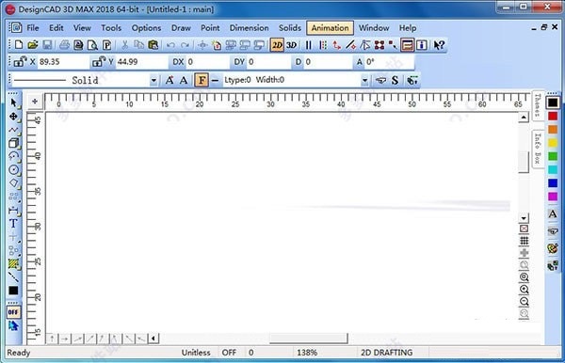The image size is (565, 363).
Task: Print the drawing
Action: click(x=64, y=45)
